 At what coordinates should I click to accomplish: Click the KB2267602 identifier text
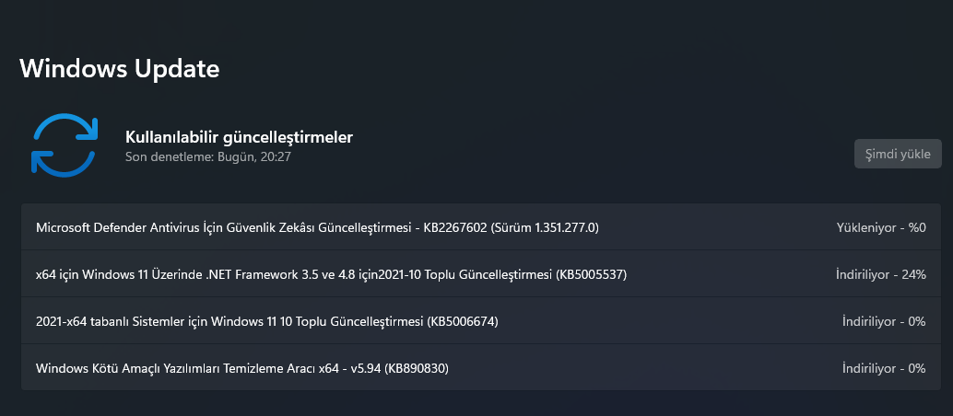click(x=455, y=227)
